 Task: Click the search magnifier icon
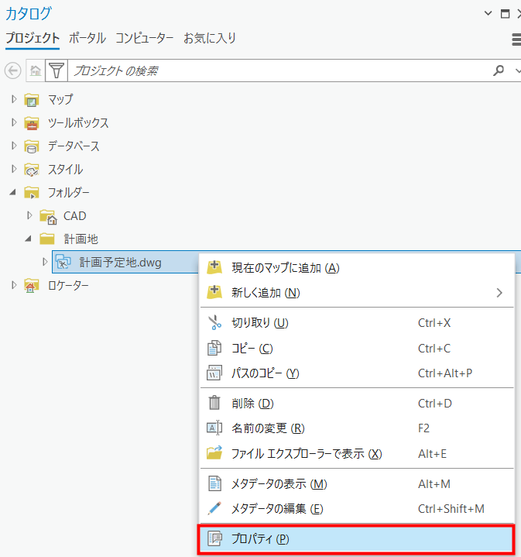[x=499, y=70]
